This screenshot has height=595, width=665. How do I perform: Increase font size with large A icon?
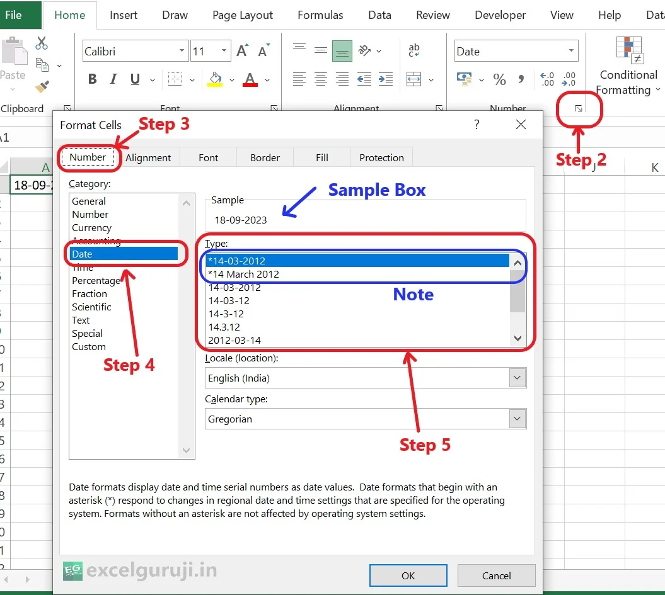pyautogui.click(x=242, y=51)
